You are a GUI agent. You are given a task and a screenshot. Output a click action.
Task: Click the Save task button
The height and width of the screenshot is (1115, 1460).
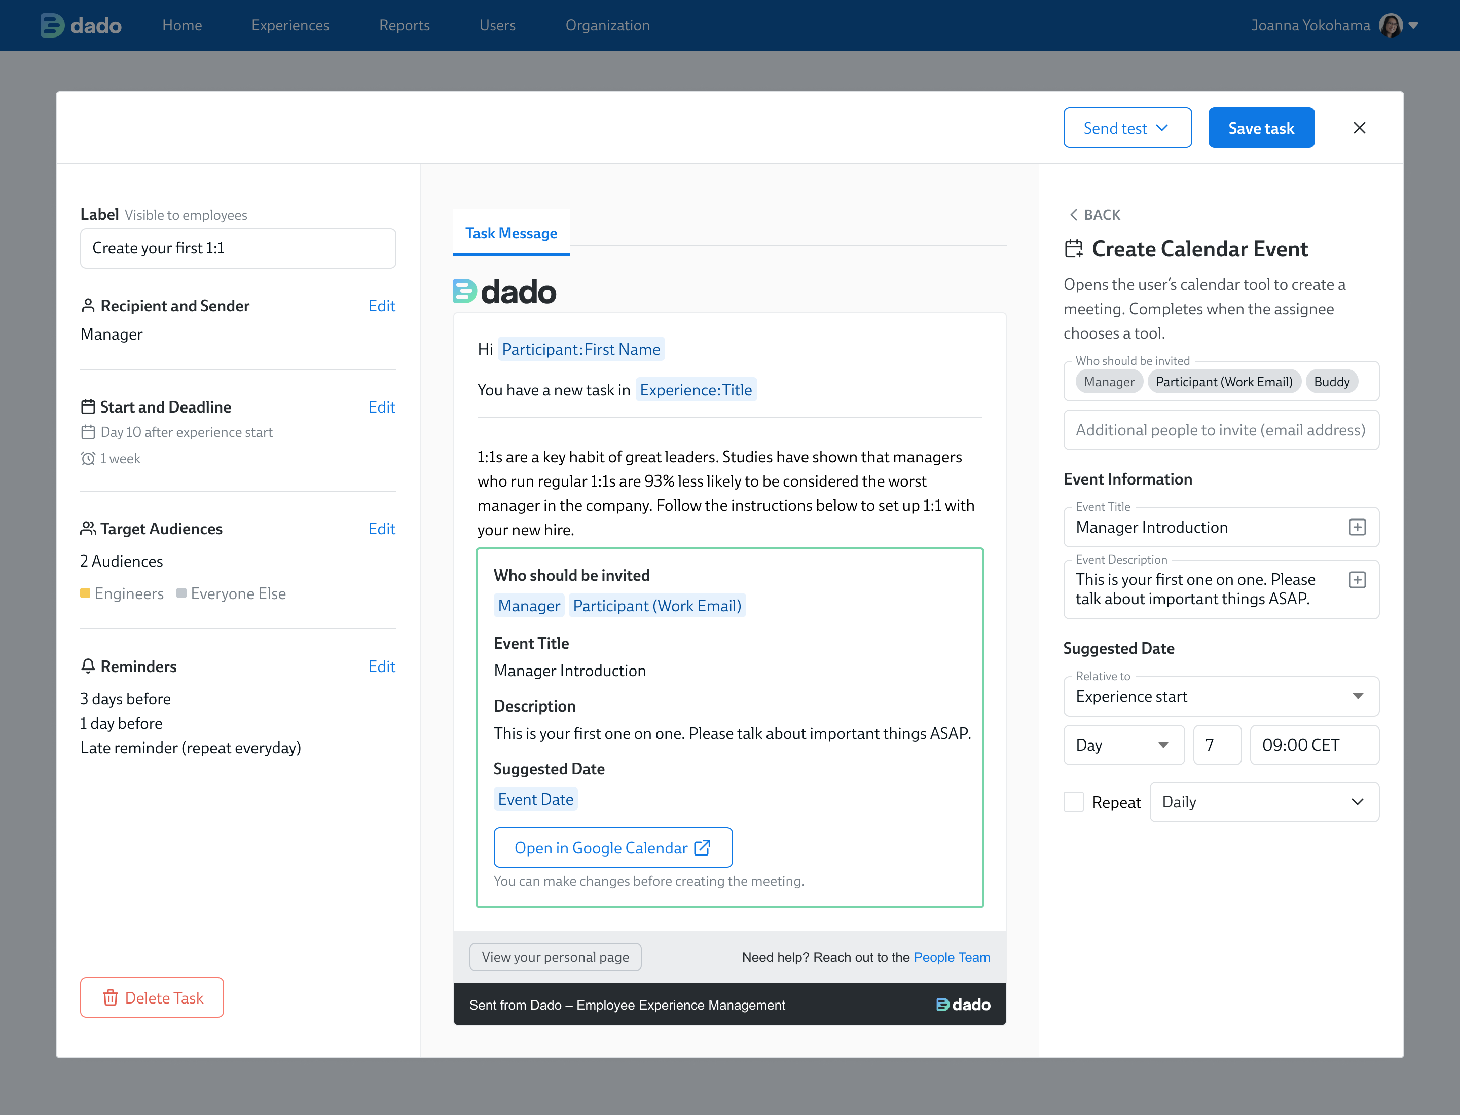point(1261,127)
